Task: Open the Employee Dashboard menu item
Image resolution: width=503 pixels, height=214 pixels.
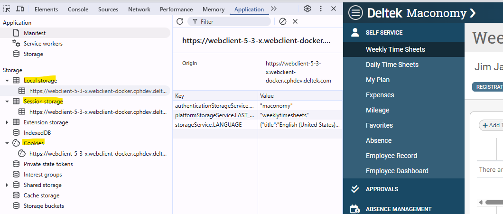Action: point(397,171)
